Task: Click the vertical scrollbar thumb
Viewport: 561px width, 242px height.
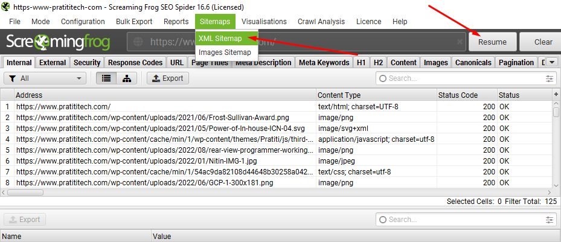Action: [x=556, y=112]
